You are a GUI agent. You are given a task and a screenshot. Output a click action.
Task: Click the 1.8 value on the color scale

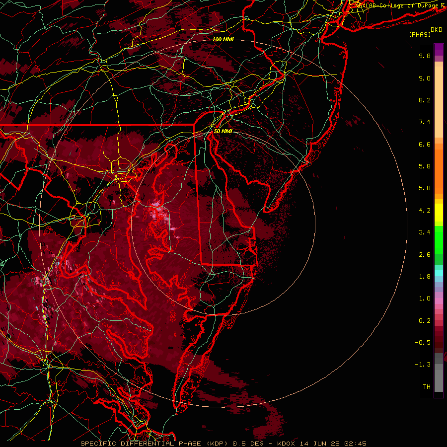tap(425, 277)
